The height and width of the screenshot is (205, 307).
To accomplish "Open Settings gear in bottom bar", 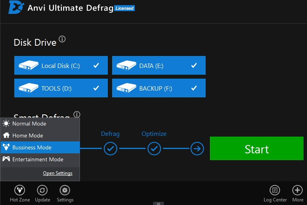I will tap(65, 190).
